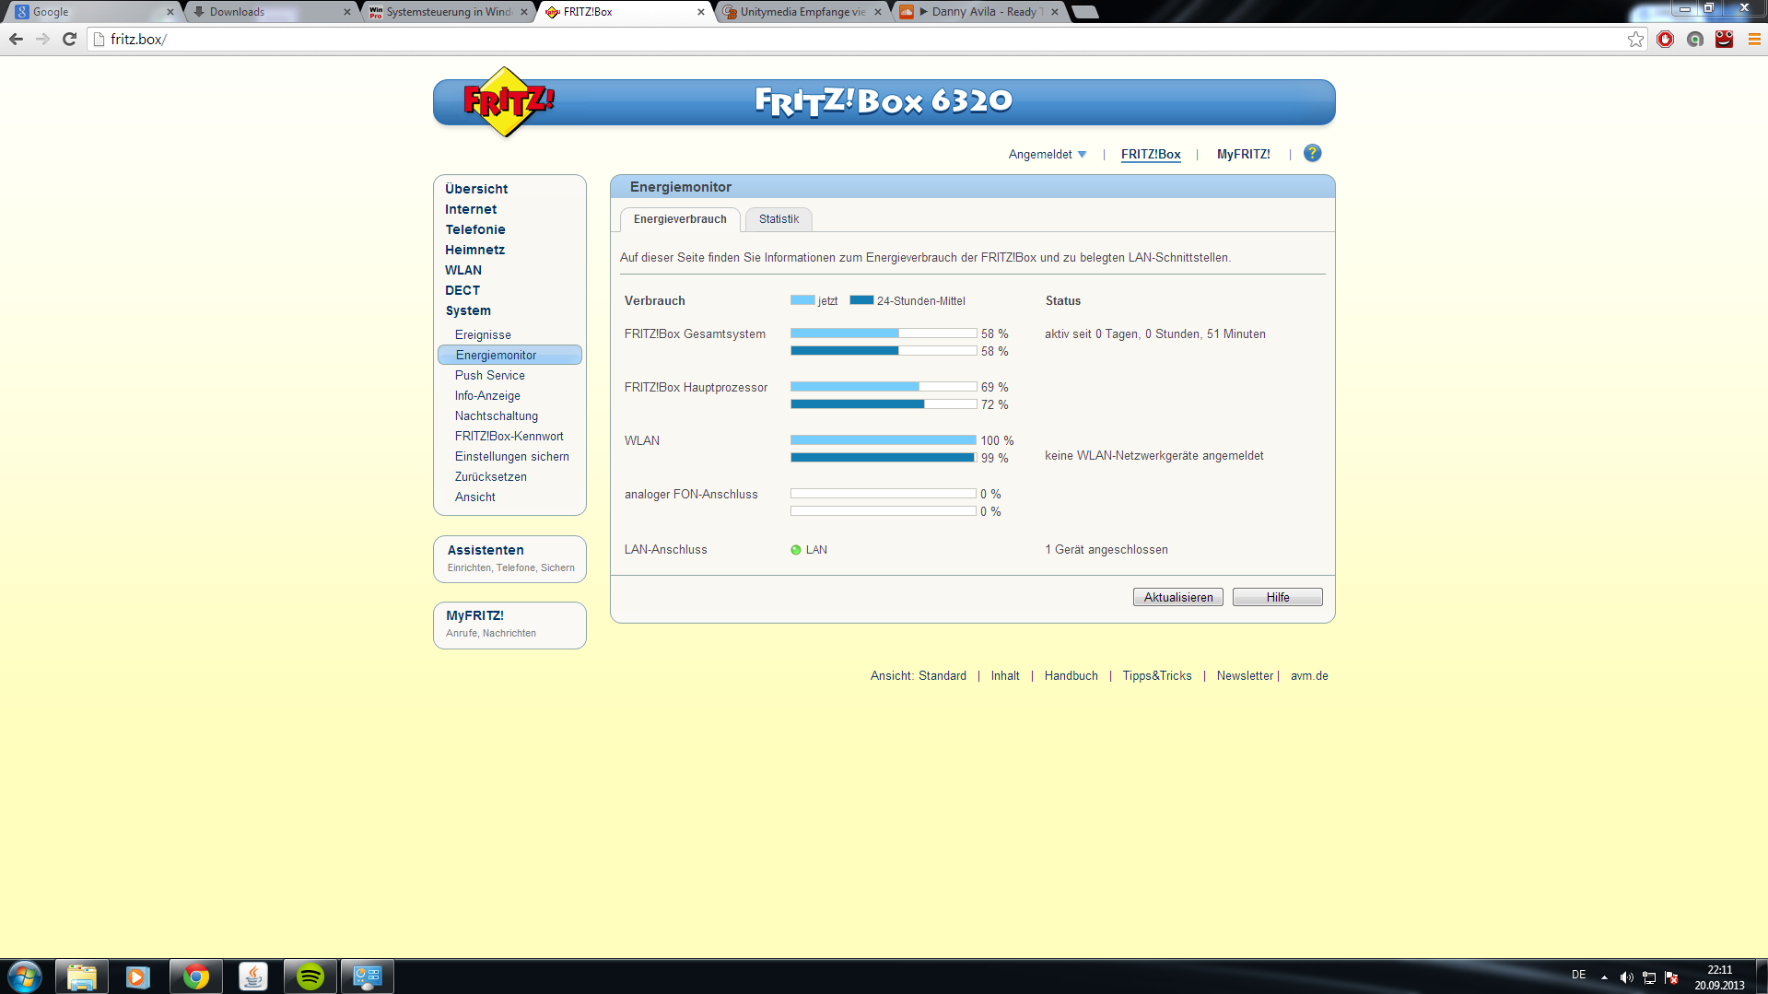The height and width of the screenshot is (994, 1768).
Task: Switch to Google browser tab
Action: point(92,12)
